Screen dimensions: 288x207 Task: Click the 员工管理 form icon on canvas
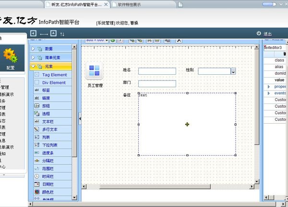pos(95,71)
